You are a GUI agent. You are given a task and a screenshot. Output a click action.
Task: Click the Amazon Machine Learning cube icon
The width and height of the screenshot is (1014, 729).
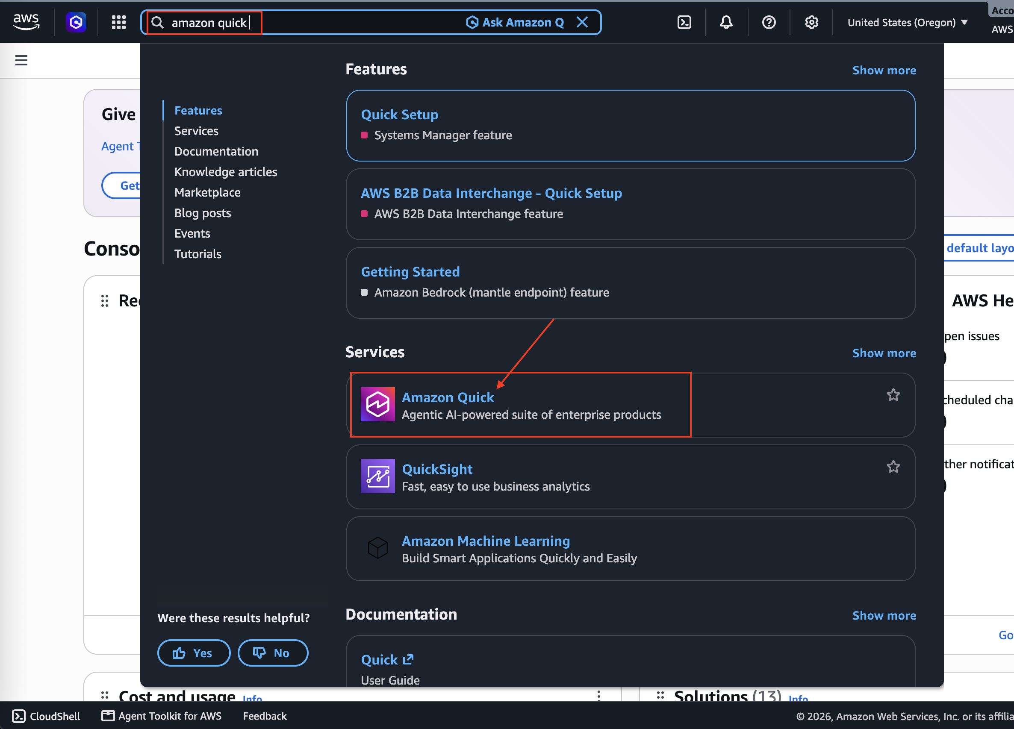pyautogui.click(x=378, y=547)
